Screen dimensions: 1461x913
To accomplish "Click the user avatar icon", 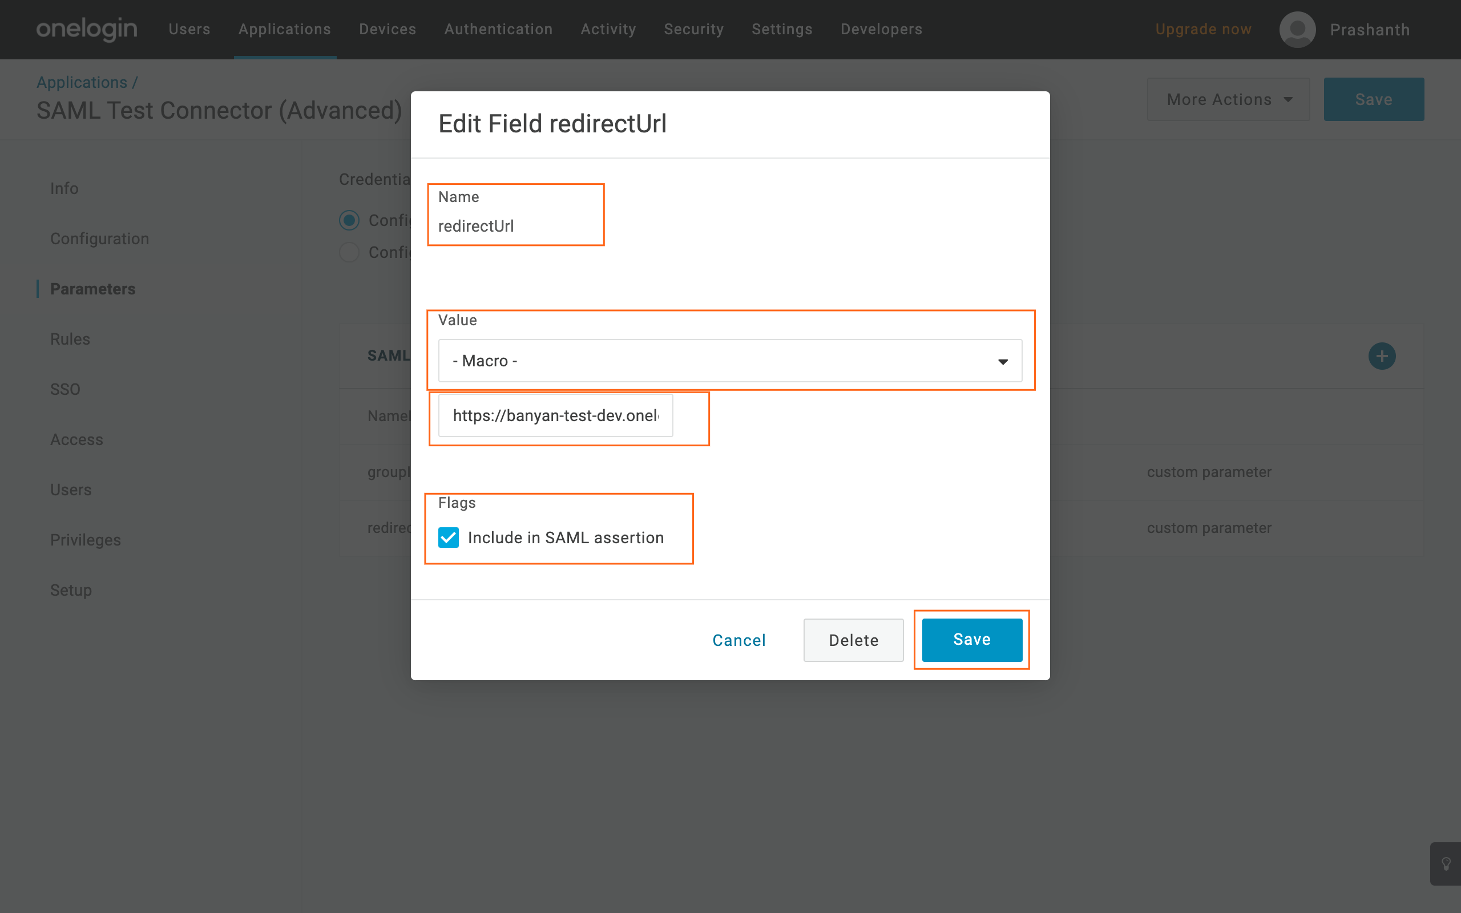I will 1297,29.
